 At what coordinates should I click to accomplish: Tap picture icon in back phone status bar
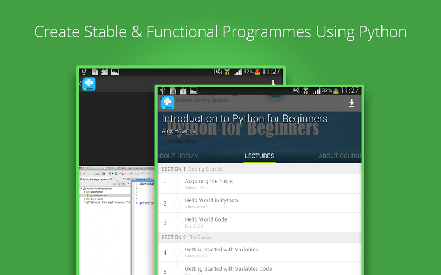[115, 72]
